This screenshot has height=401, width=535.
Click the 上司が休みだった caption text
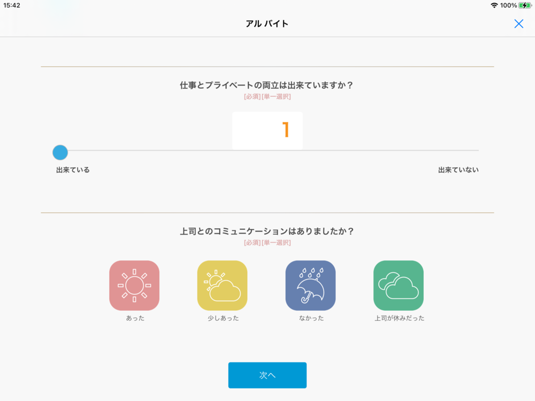(400, 318)
